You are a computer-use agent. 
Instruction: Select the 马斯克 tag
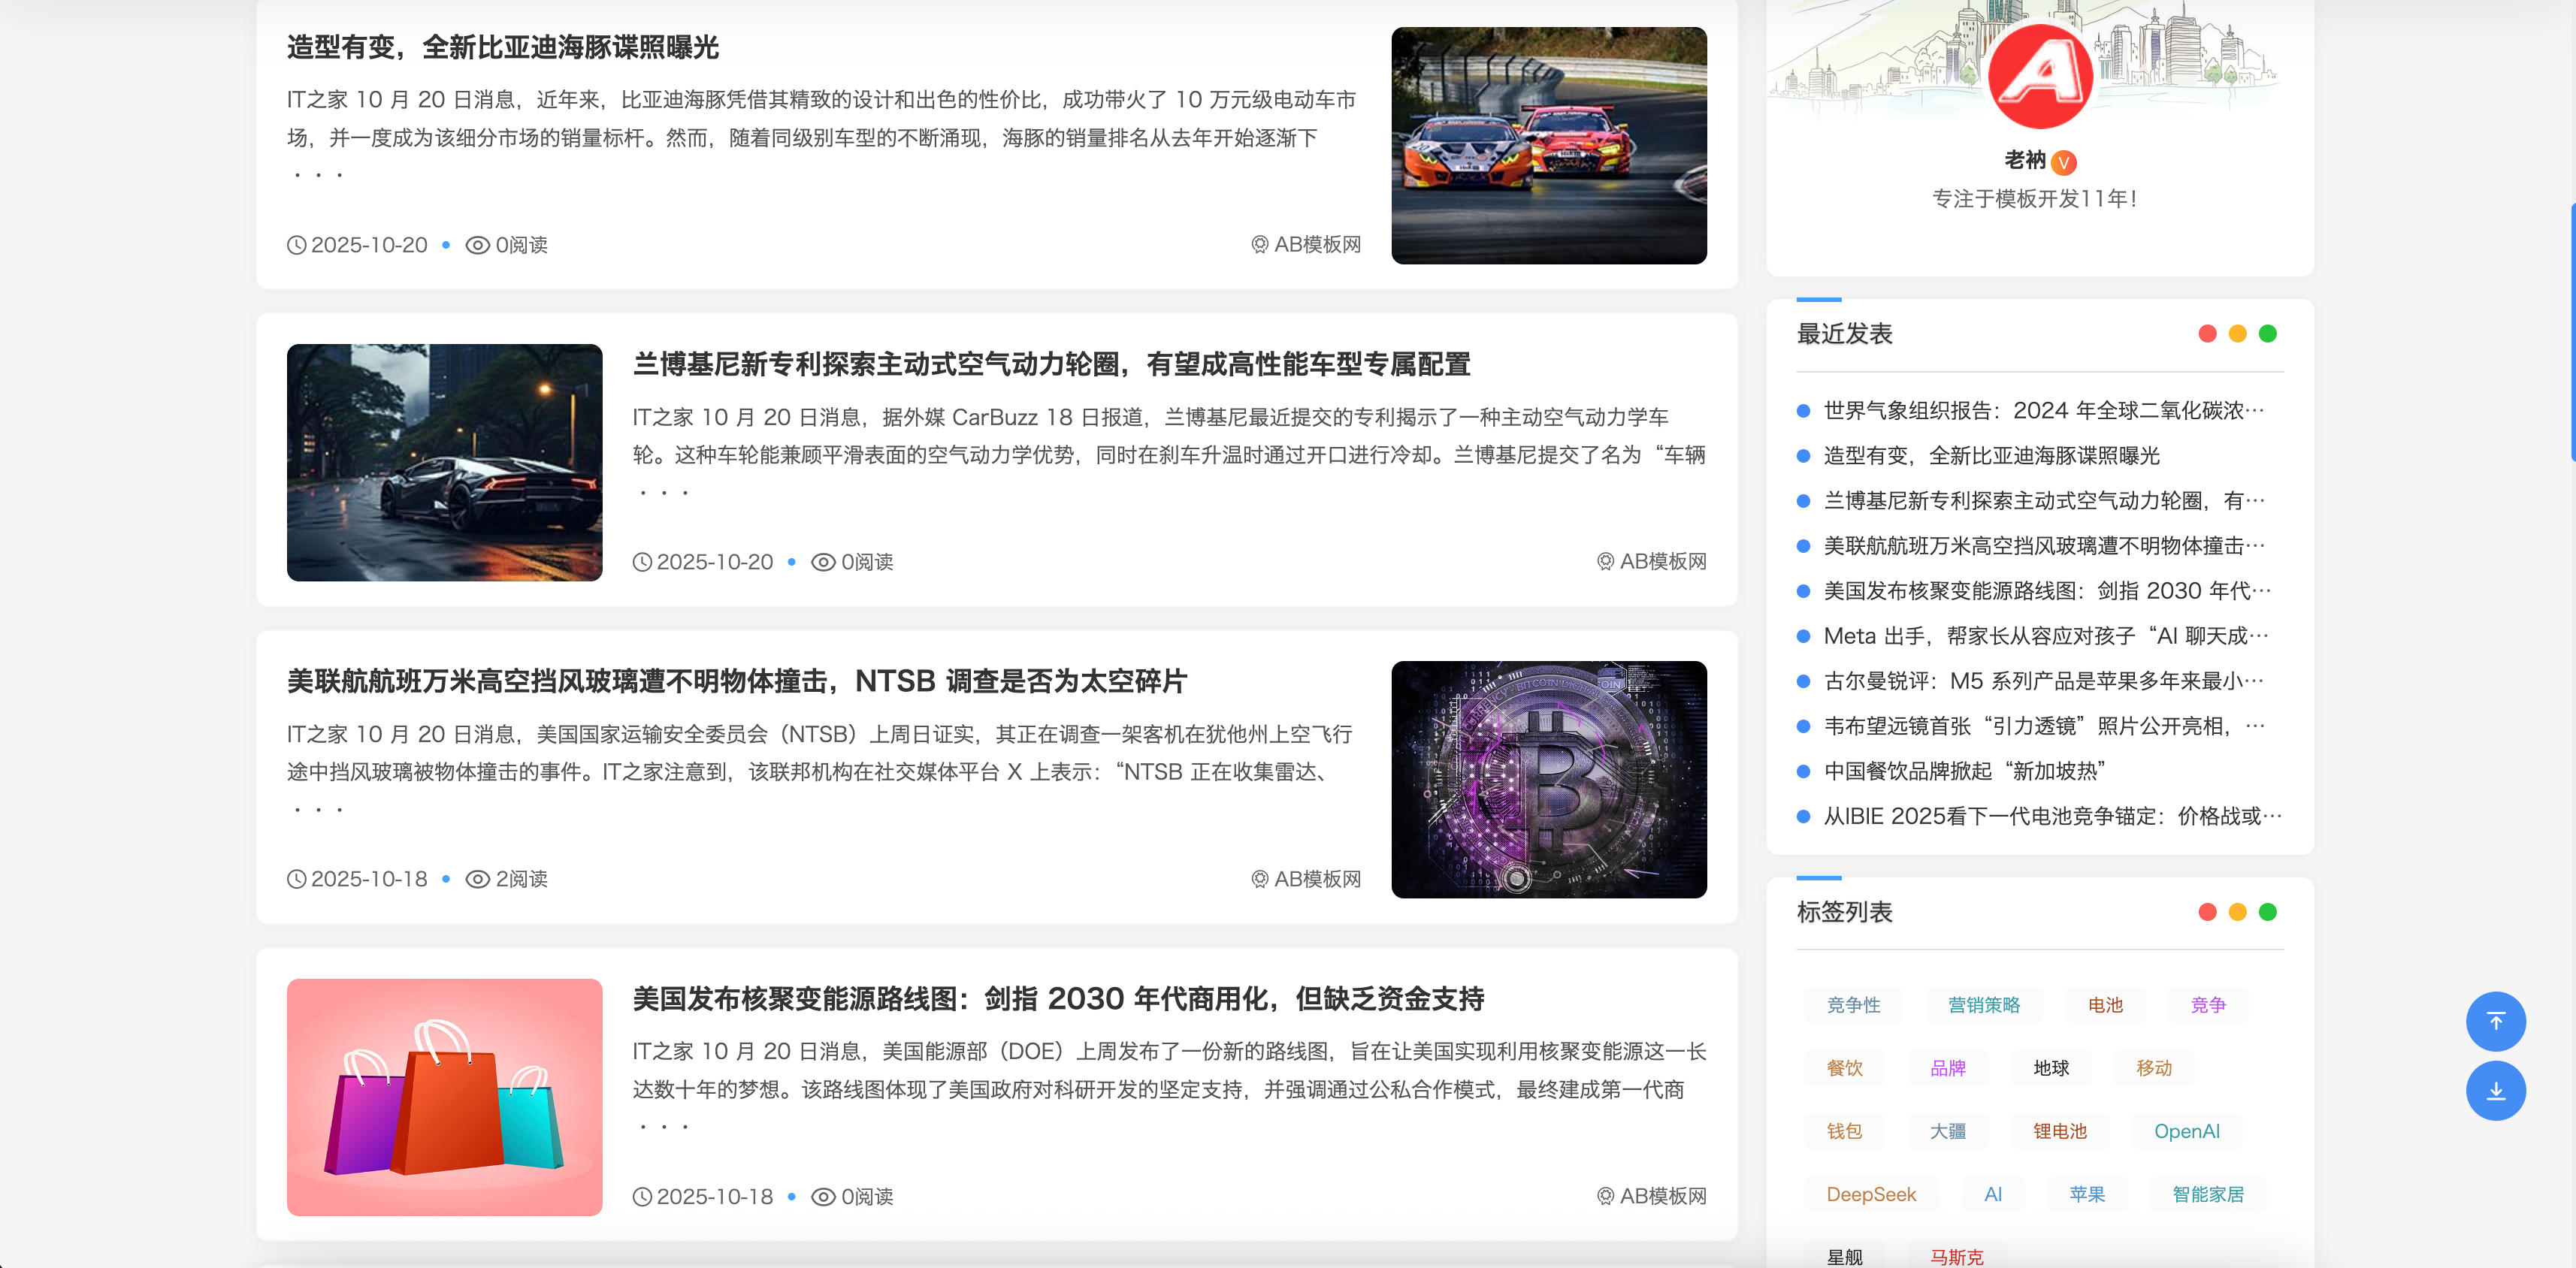pyautogui.click(x=1956, y=1256)
